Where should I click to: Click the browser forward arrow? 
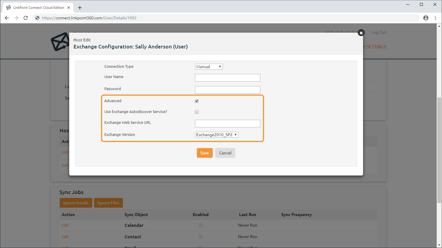coord(16,18)
